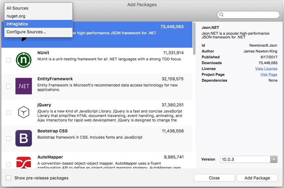This screenshot has height=188, width=284.
Task: Select the EntityFramework package title
Action: (55, 79)
